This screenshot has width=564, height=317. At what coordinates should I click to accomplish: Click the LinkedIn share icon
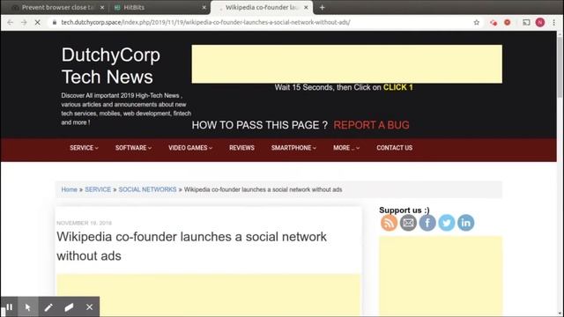(466, 223)
